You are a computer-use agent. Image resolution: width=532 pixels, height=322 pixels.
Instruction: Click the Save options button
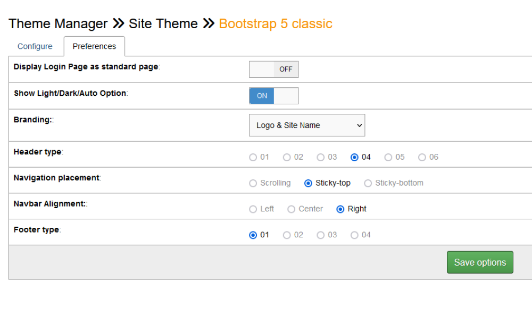[x=480, y=262]
